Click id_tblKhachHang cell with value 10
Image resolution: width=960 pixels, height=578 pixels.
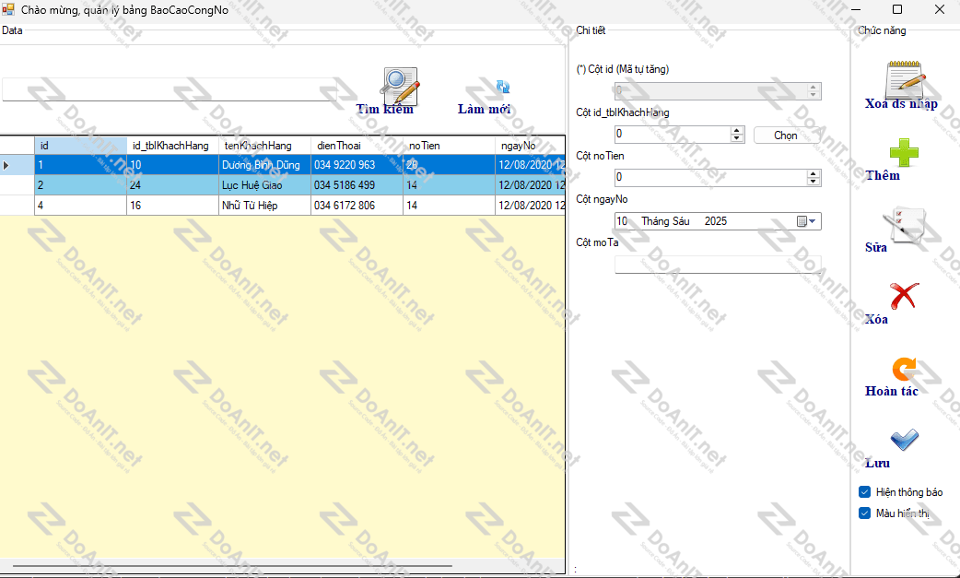coord(172,165)
